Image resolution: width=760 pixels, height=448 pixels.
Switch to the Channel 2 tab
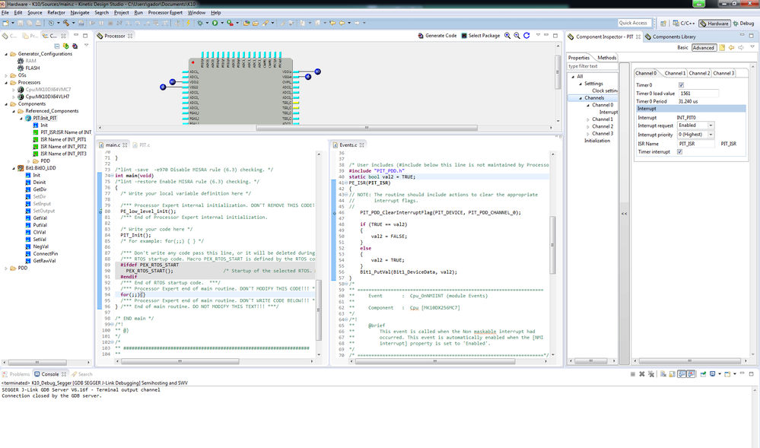coord(699,73)
